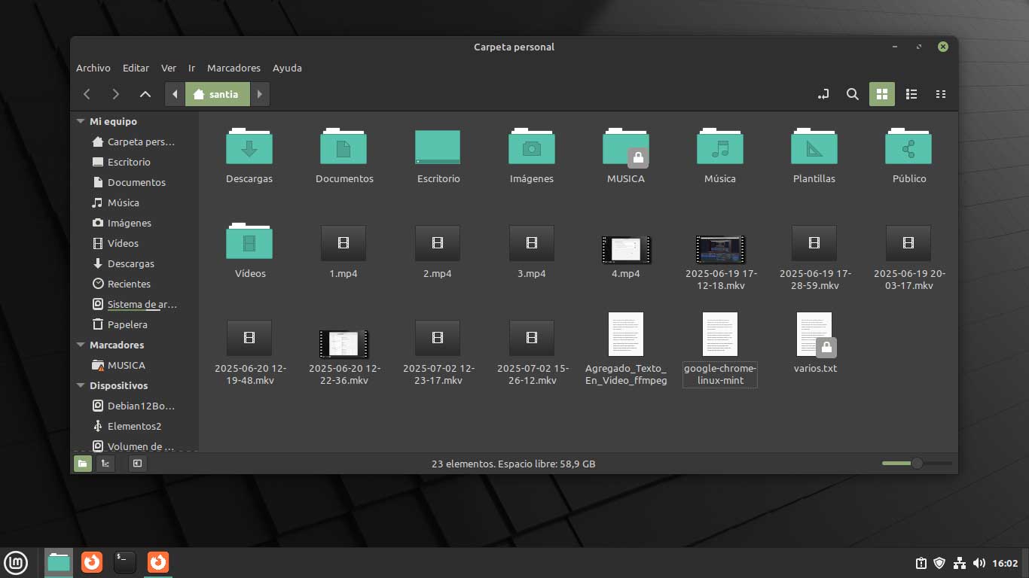Viewport: 1029px width, 578px height.
Task: Select the Escritorio folder icon
Action: [x=438, y=147]
